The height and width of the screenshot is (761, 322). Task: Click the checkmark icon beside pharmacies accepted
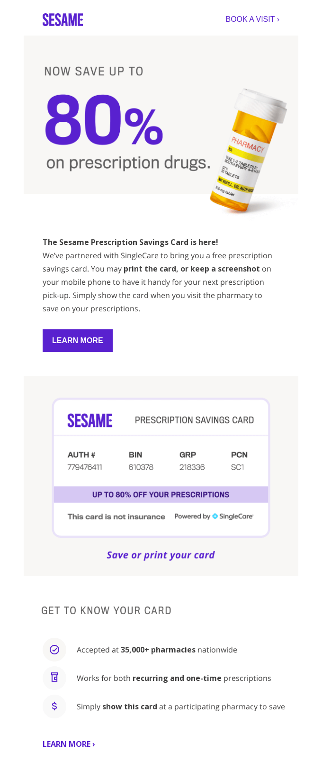pos(54,650)
